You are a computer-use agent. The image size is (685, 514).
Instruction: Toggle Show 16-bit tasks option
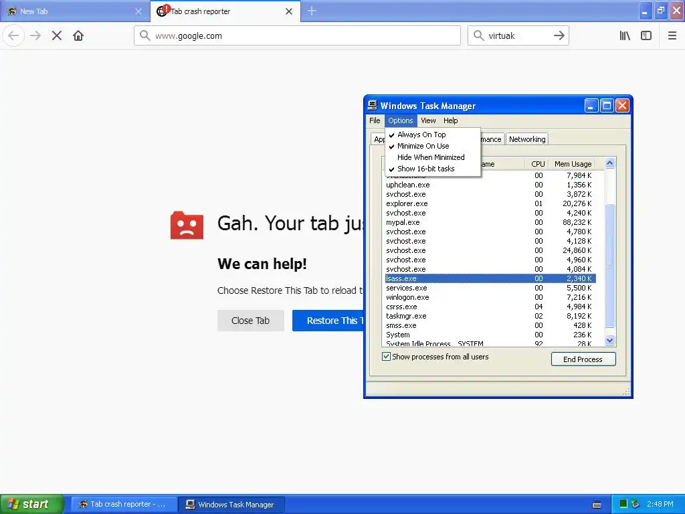pos(433,169)
